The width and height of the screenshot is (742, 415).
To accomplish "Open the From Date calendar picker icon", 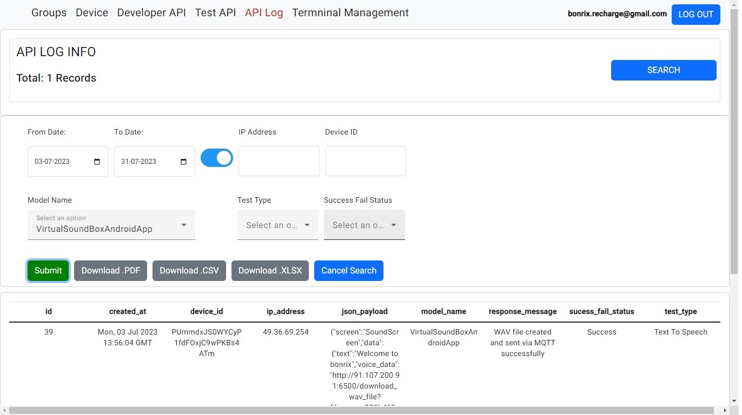I will pos(97,162).
